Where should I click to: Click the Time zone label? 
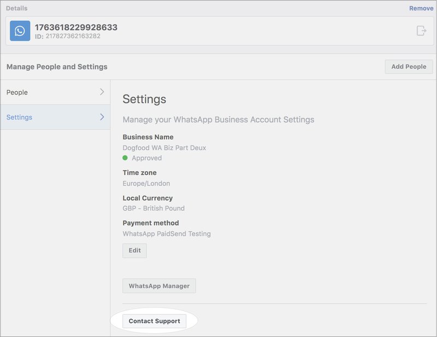(140, 173)
